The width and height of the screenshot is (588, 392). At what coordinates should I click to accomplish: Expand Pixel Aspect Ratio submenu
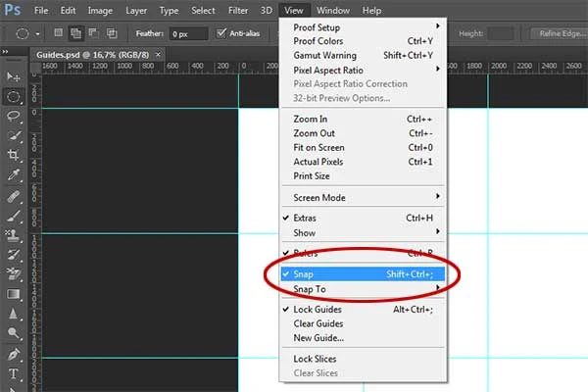click(363, 71)
